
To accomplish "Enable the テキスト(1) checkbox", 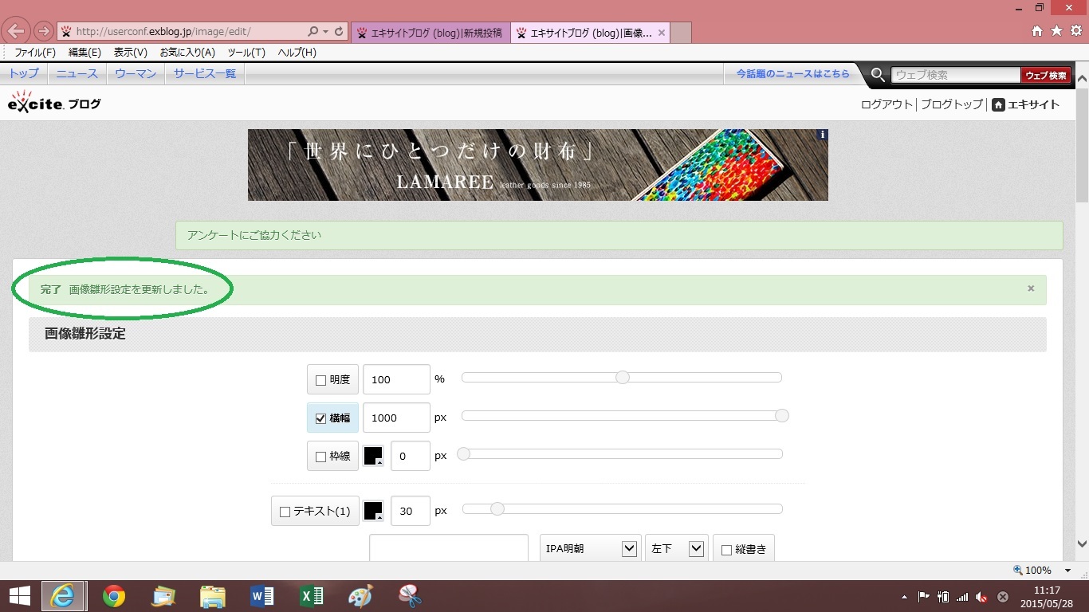I will pos(285,512).
